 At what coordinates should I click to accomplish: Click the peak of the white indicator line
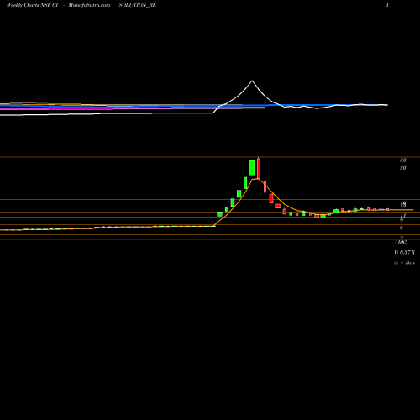(252, 81)
